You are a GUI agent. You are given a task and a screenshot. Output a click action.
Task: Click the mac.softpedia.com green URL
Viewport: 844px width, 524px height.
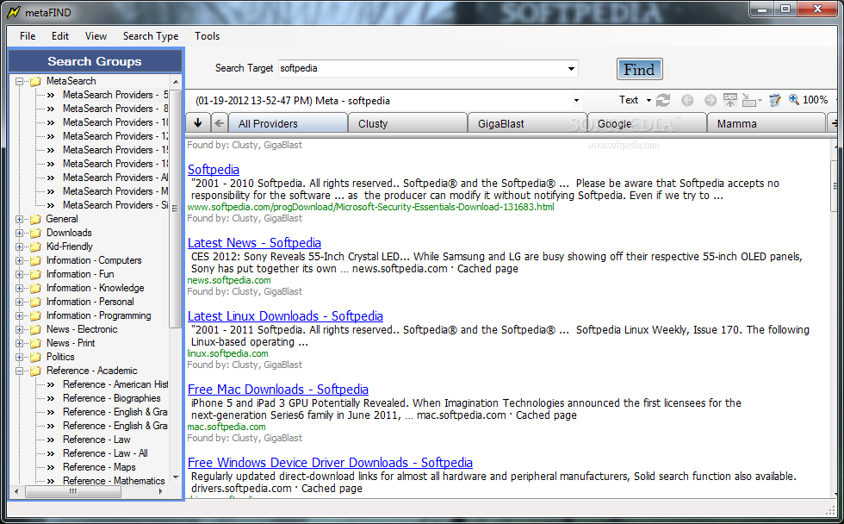coord(226,427)
